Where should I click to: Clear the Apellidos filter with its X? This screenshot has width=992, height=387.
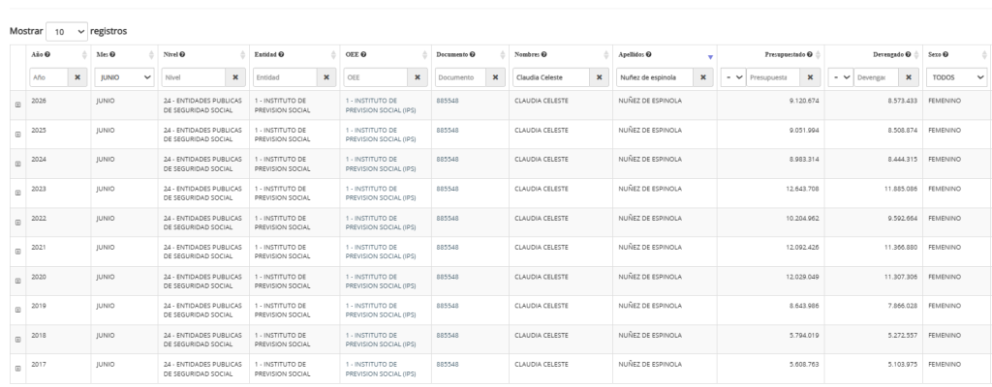point(703,77)
